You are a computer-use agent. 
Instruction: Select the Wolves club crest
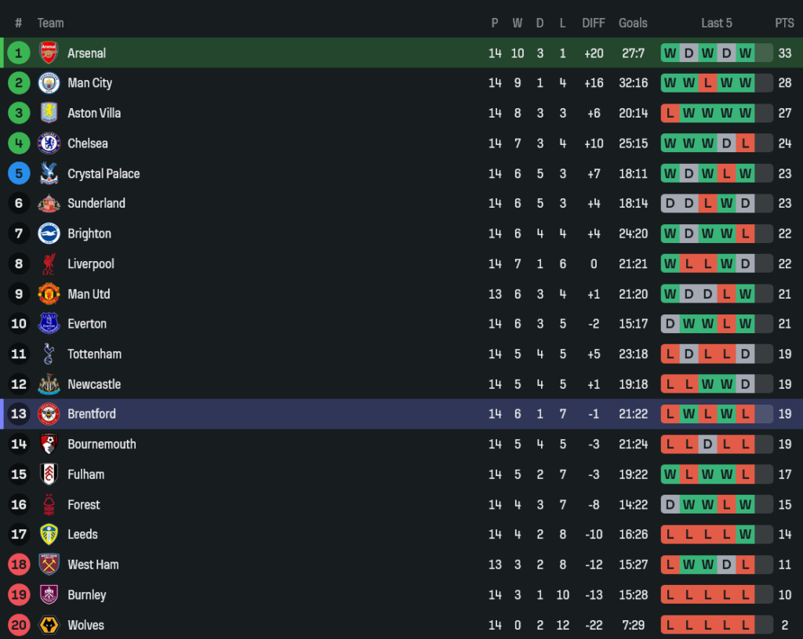coord(49,626)
